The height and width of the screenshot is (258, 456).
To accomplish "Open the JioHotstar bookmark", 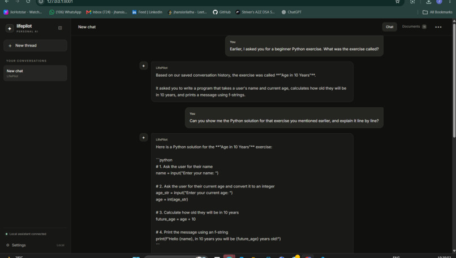I will click(23, 12).
